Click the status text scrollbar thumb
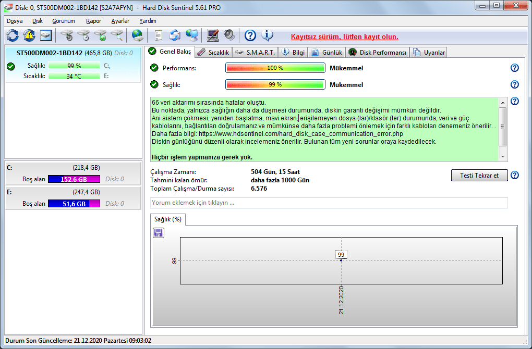The width and height of the screenshot is (532, 349). tap(502, 127)
